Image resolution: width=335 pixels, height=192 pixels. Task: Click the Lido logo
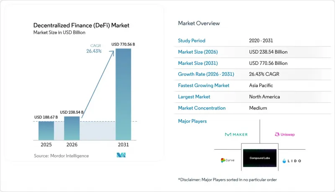pyautogui.click(x=292, y=161)
